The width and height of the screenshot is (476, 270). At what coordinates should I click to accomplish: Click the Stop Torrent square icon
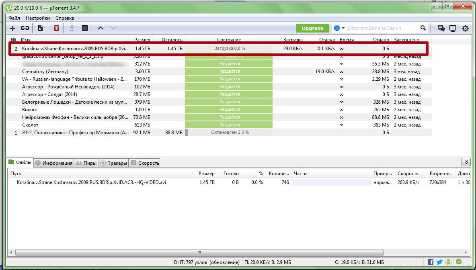[85, 28]
